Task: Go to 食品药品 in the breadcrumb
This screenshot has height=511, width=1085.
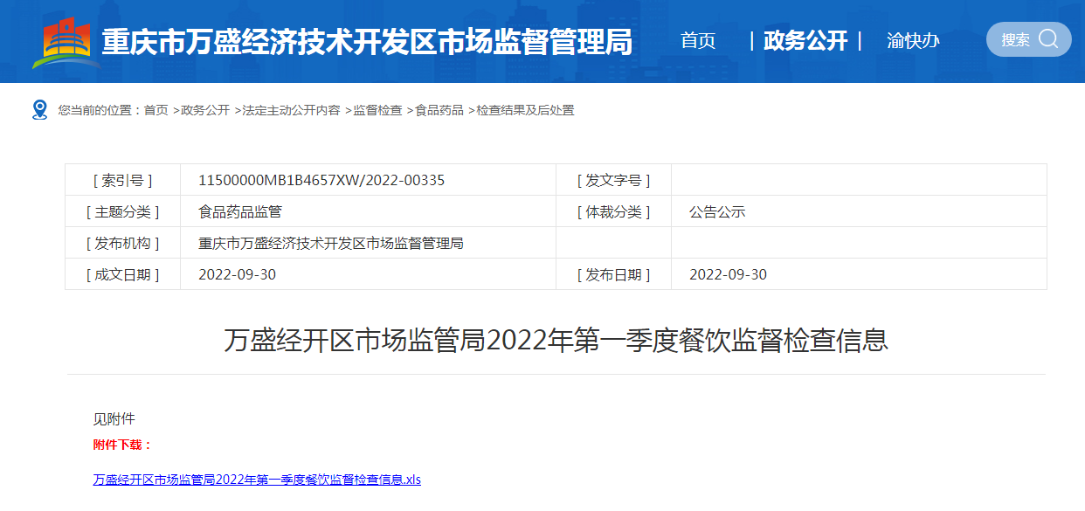Action: tap(439, 110)
